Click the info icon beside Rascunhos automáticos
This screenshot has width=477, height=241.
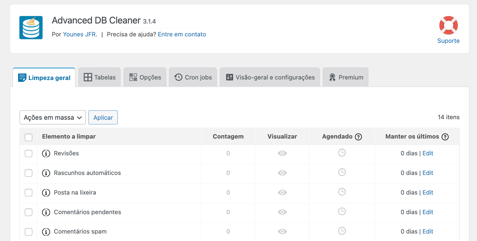[x=46, y=173]
